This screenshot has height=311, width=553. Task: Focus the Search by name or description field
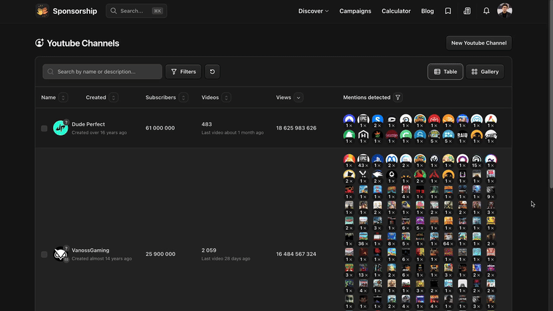click(102, 72)
